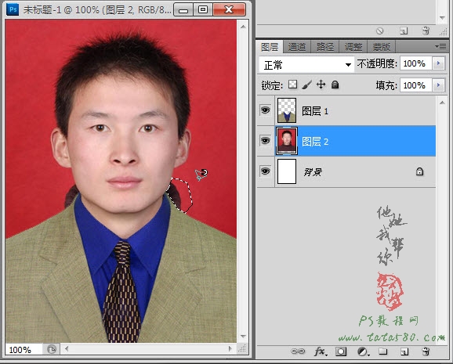Switch to the 路径 tab

tap(324, 47)
